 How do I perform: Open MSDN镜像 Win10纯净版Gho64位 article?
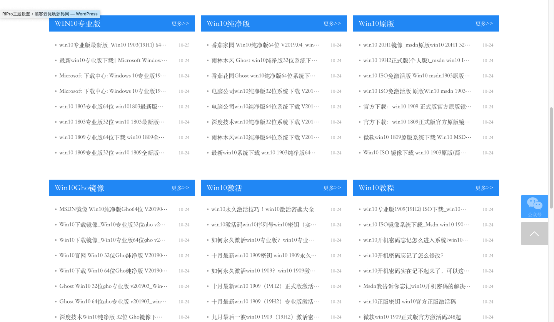click(x=113, y=209)
